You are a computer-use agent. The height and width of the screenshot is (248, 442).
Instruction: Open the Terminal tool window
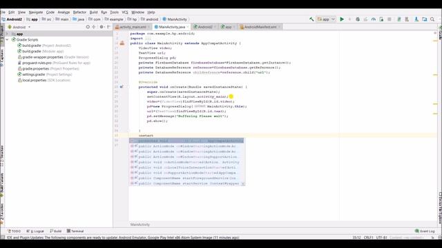click(75, 231)
